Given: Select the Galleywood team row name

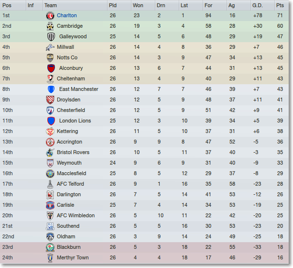Looking at the screenshot, I should [73, 36].
